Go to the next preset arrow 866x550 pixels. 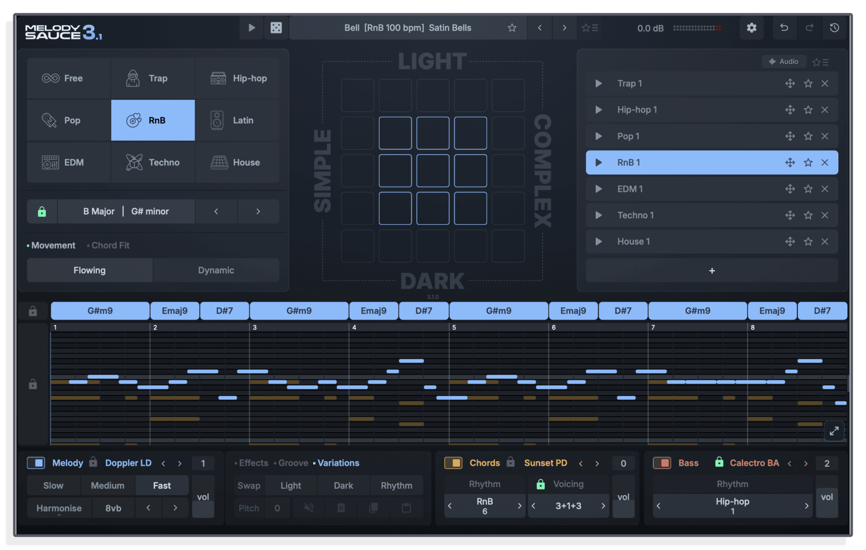point(564,28)
